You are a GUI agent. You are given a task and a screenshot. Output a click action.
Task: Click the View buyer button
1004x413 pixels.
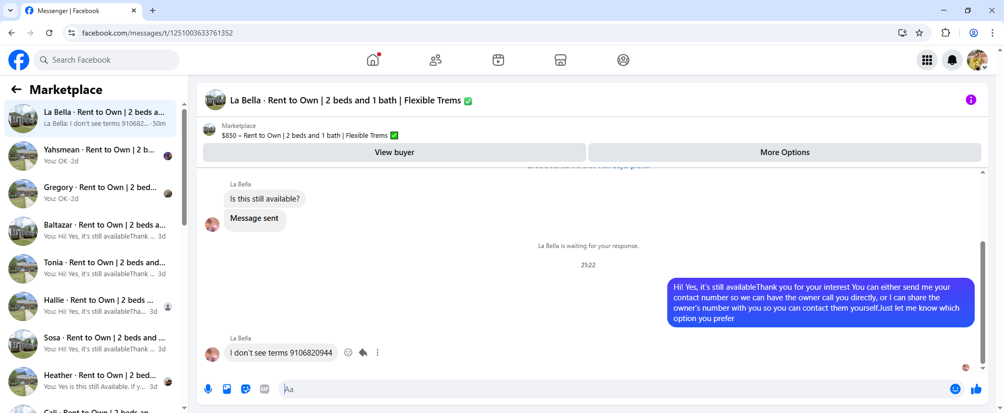[x=394, y=152]
